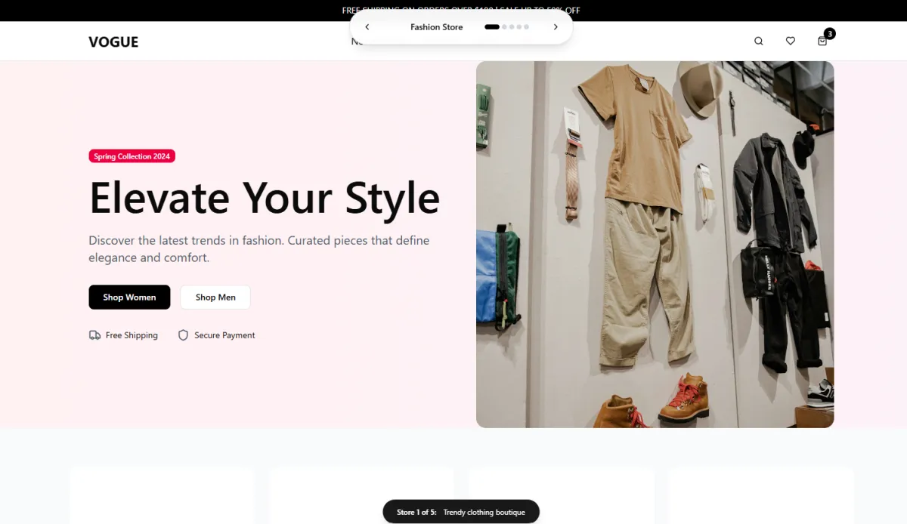907x524 pixels.
Task: Select the fifth pagination dot
Action: click(527, 27)
